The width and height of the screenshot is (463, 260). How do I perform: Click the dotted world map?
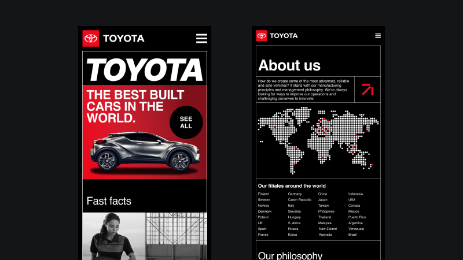click(x=318, y=140)
